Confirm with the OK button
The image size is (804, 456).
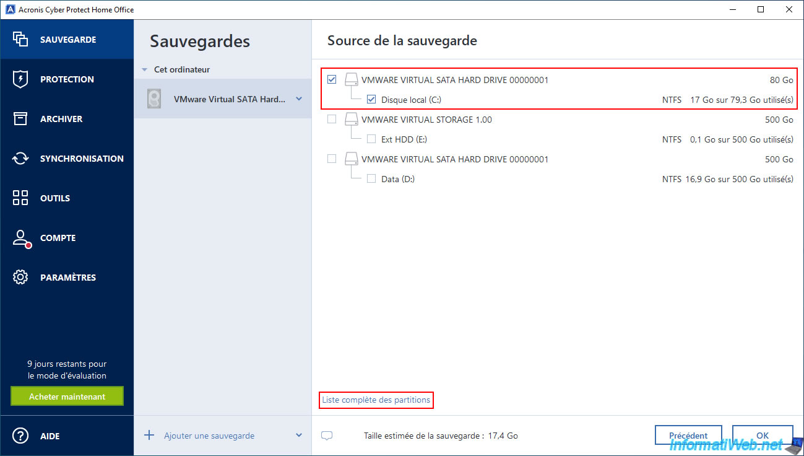coord(763,436)
